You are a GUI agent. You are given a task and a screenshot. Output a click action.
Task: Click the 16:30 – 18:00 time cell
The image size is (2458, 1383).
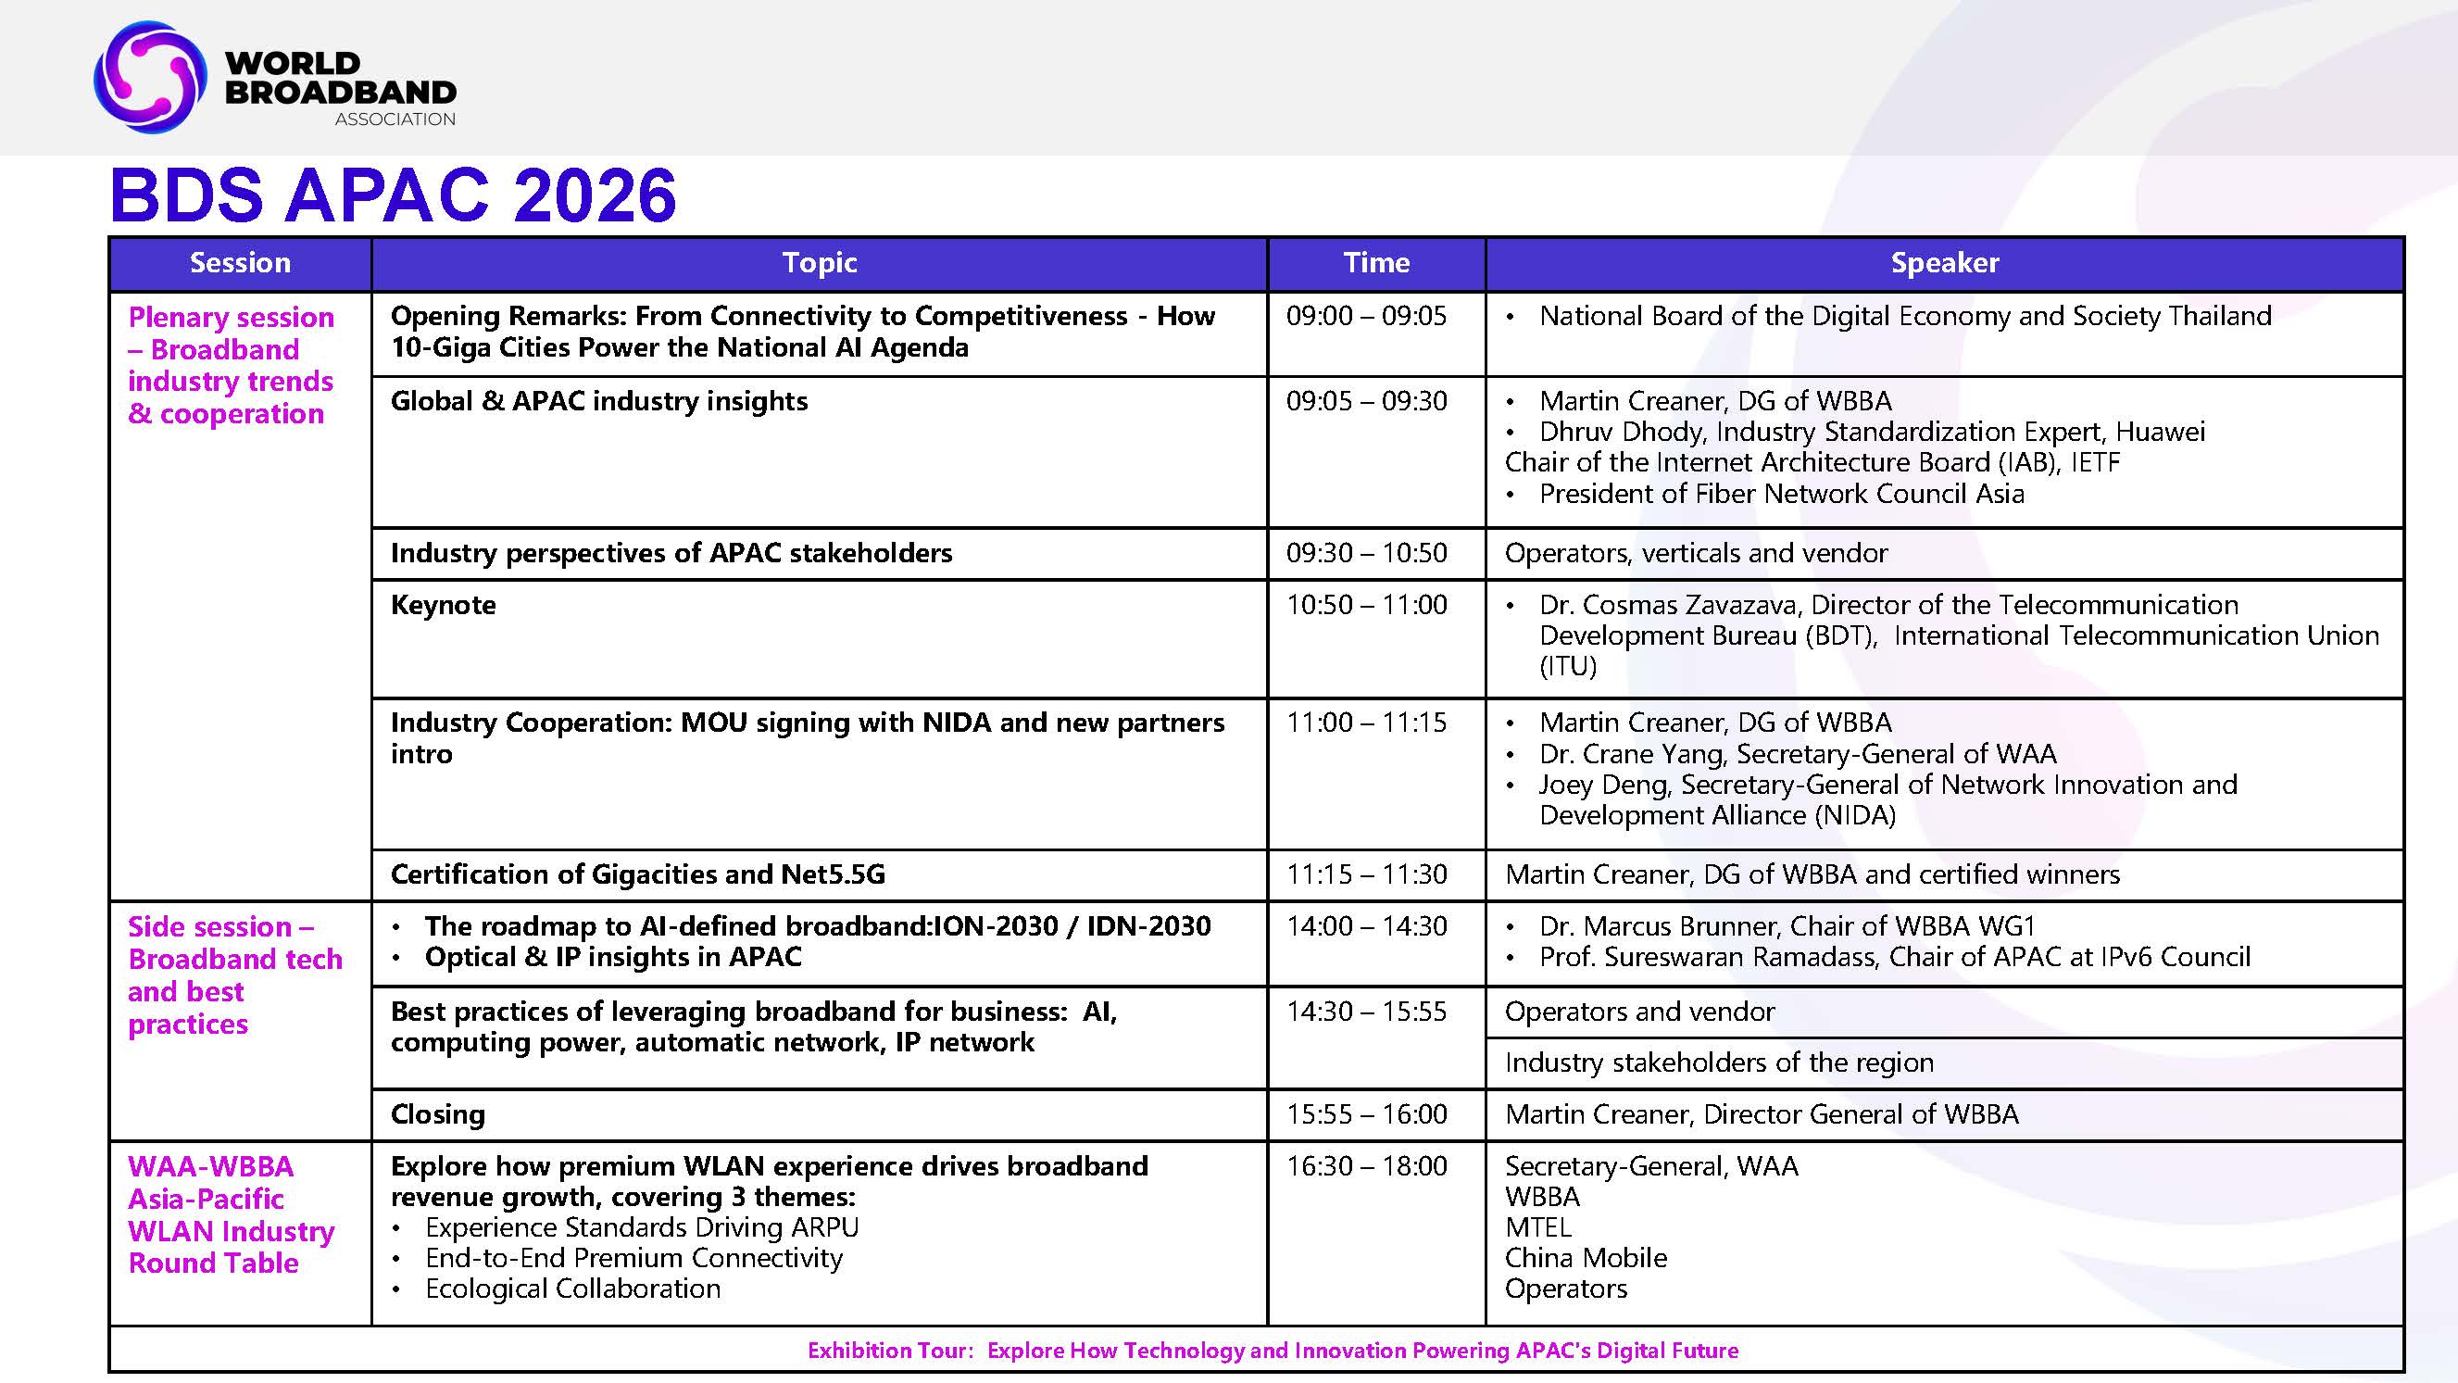click(x=1376, y=1233)
